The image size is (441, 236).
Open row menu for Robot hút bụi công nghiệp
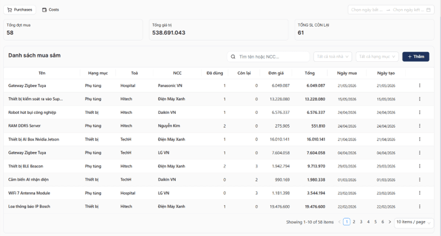click(x=420, y=113)
